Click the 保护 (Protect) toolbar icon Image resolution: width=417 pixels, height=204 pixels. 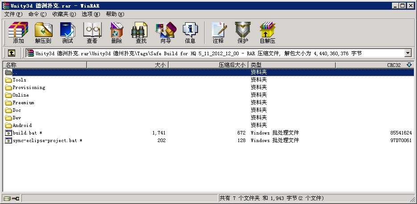[243, 33]
